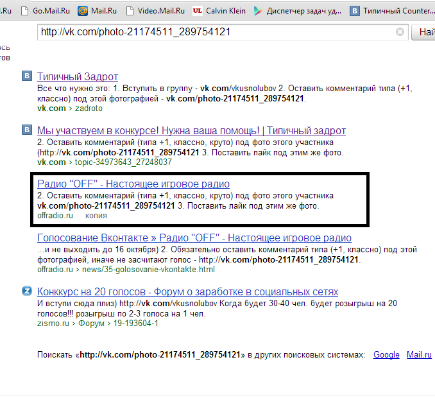Click the zismo favicon beside Конкурс на 20 голосов
Screen dimensions: 435x398
click(x=27, y=291)
